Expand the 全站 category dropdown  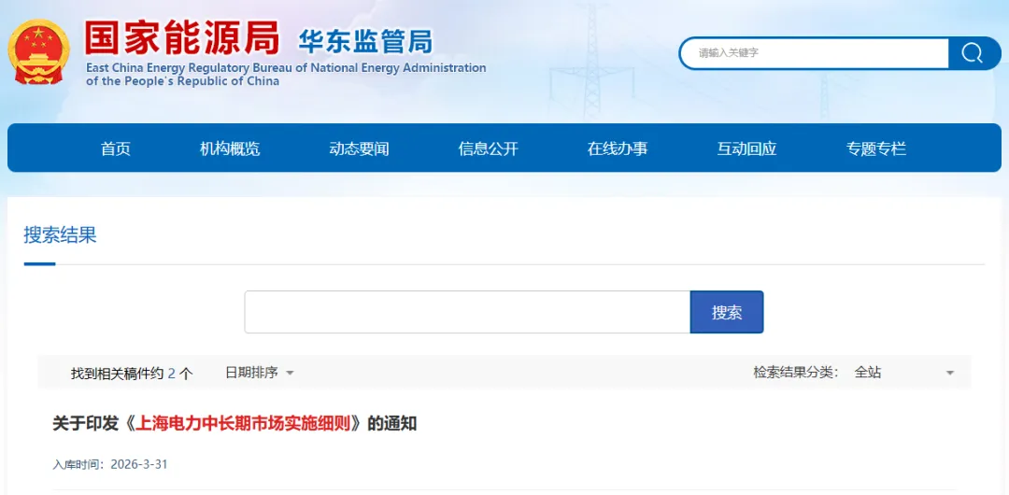(x=904, y=373)
